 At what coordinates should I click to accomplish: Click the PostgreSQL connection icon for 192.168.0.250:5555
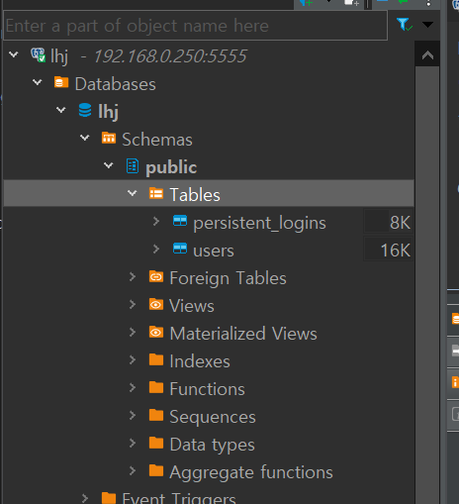39,54
